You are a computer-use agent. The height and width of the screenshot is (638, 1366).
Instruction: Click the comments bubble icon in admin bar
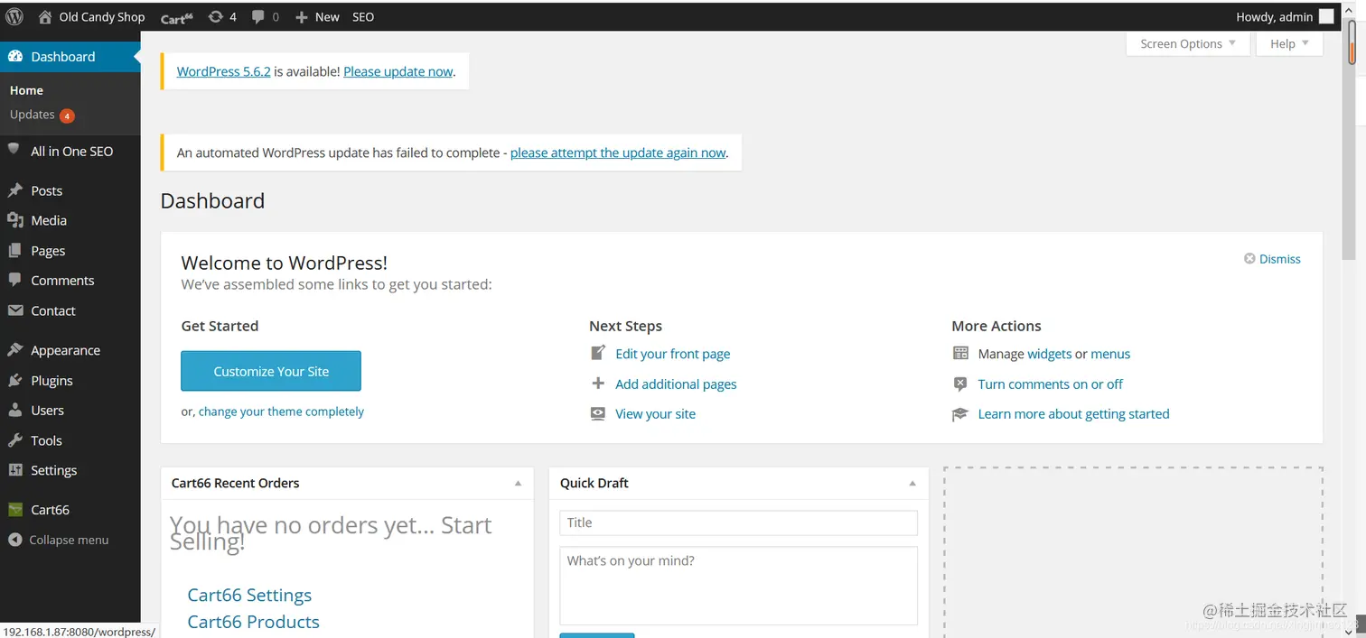click(x=258, y=16)
